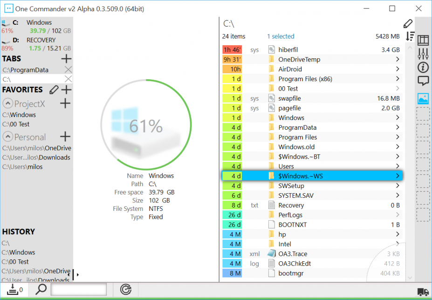432x300 pixels.
Task: Add a favorite to ProjectX group
Action: 65,104
